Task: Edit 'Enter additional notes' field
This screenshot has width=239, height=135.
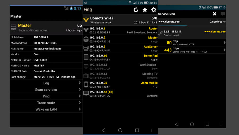Action: tap(33, 30)
